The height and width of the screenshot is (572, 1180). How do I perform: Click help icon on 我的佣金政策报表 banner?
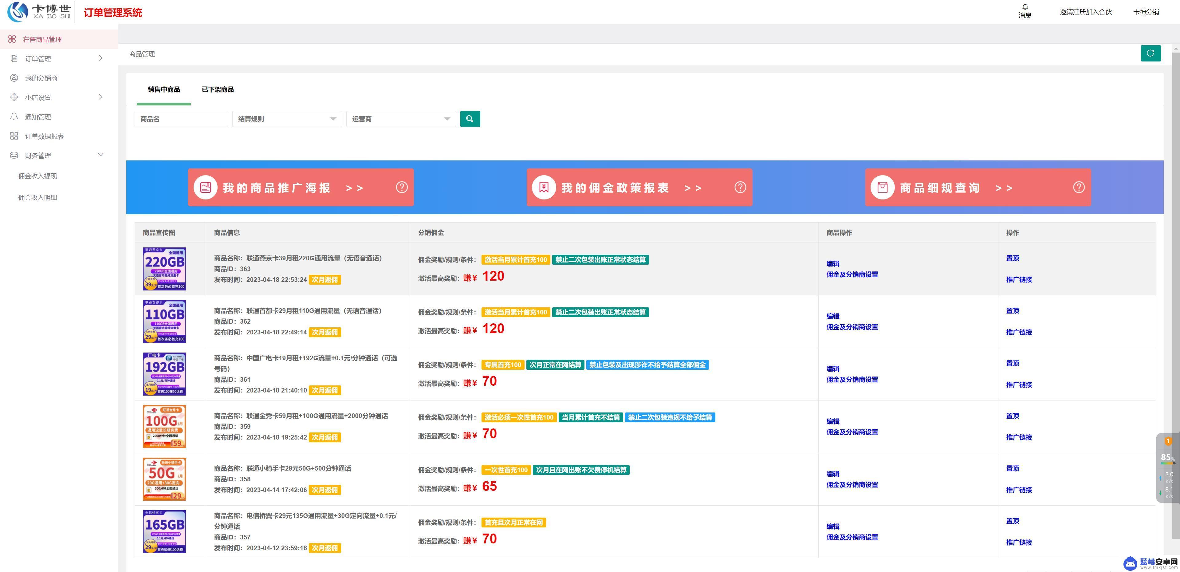pyautogui.click(x=740, y=187)
